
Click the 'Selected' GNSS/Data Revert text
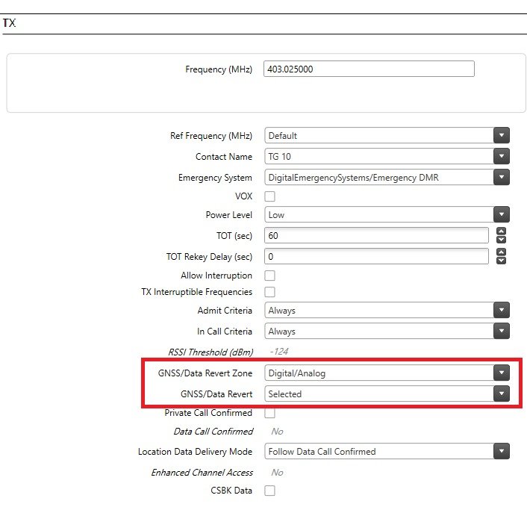pos(284,394)
